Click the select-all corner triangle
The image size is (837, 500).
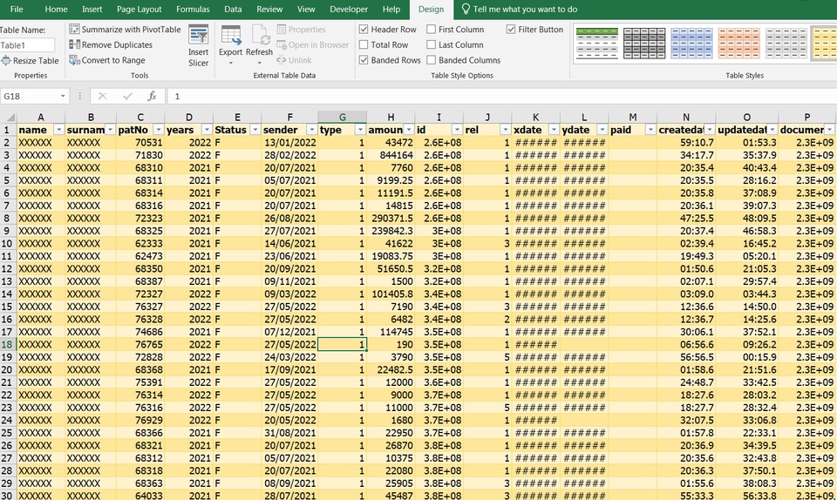[10, 117]
